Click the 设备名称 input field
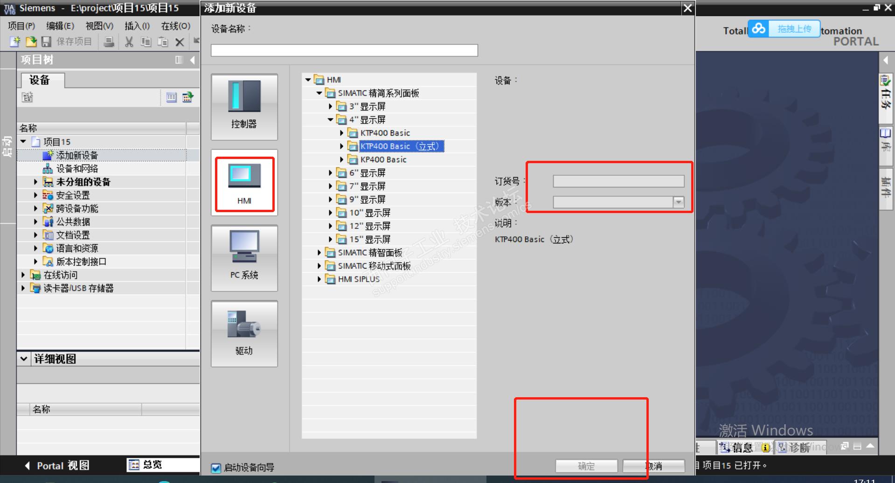Viewport: 895px width, 483px height. coord(344,50)
